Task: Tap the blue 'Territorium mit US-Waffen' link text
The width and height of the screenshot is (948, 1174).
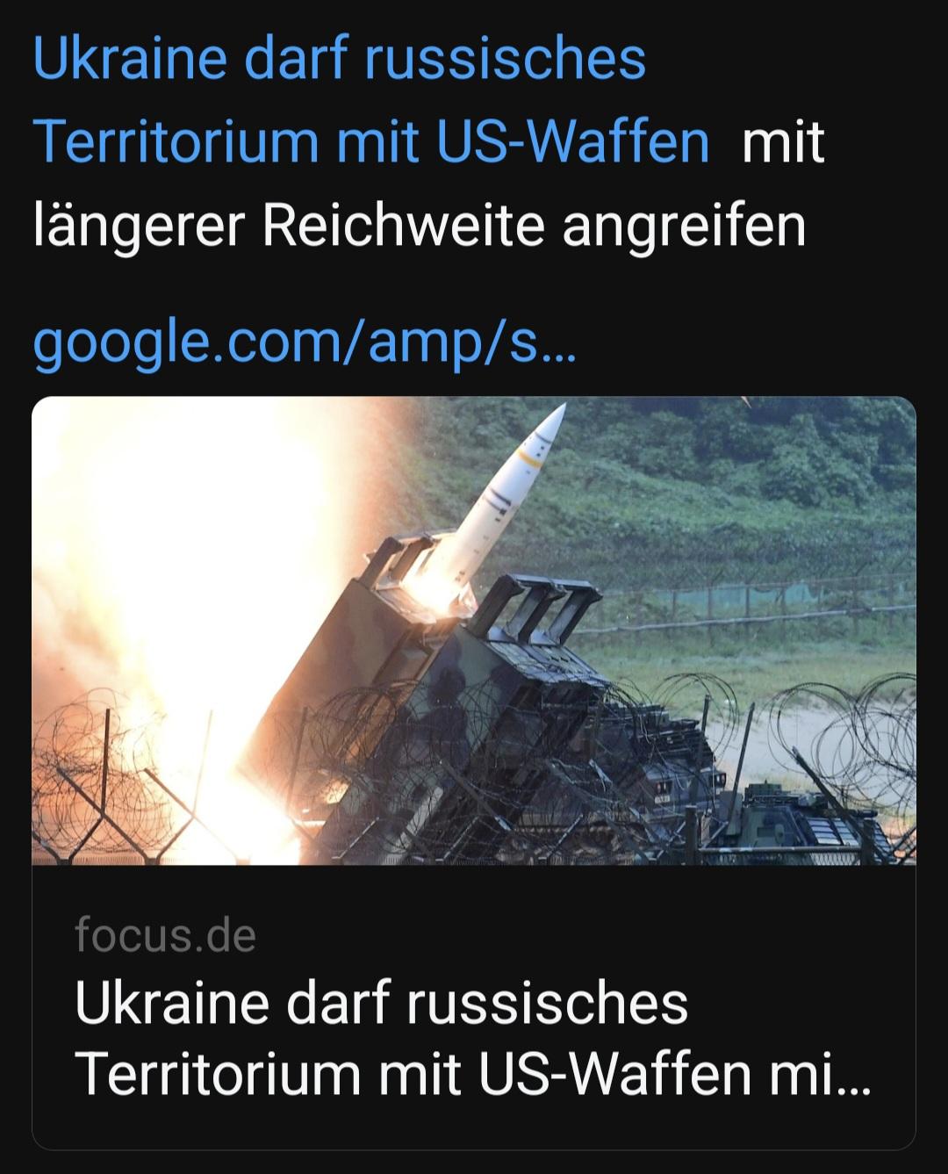Action: click(x=371, y=142)
